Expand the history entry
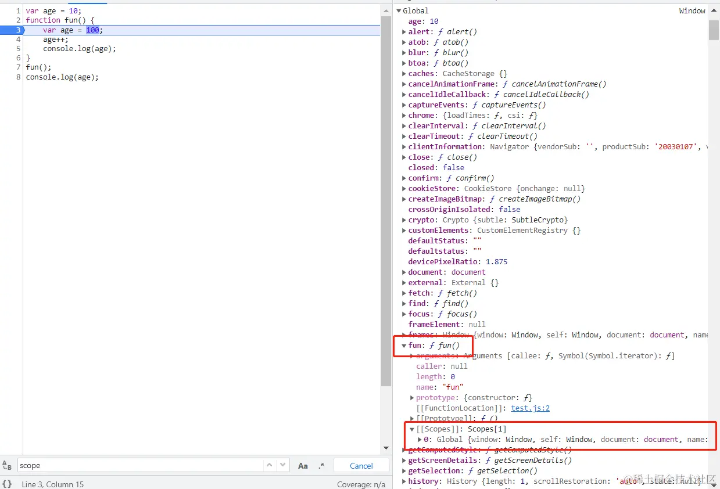The image size is (720, 489). (404, 481)
